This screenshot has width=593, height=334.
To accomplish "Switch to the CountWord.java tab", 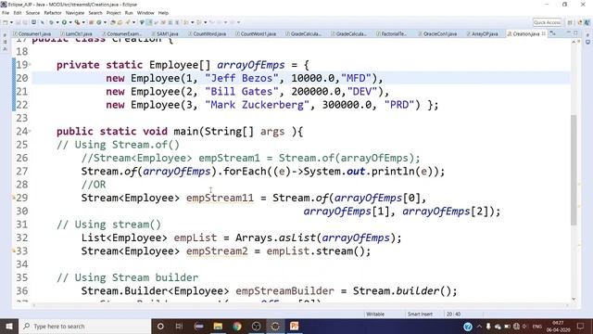I will point(207,33).
